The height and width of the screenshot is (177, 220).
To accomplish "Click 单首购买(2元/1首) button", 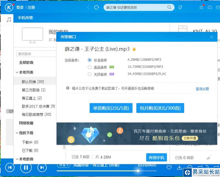I will click(111, 108).
